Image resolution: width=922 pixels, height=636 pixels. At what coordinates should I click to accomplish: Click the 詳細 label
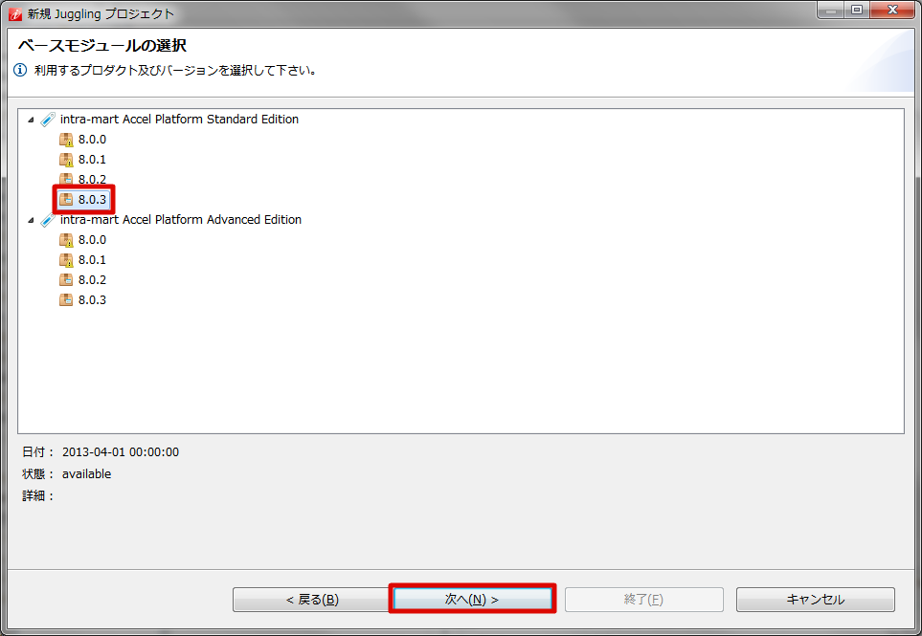pyautogui.click(x=38, y=496)
